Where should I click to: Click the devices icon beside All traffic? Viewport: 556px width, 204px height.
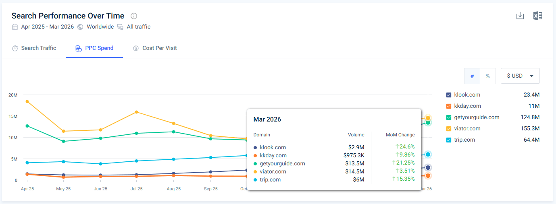[120, 27]
